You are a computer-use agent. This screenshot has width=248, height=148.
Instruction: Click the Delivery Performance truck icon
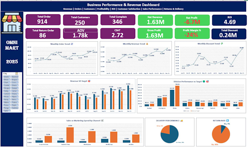click(x=182, y=121)
